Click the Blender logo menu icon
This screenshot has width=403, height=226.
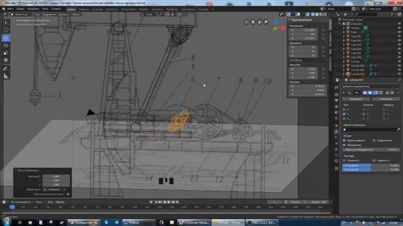pyautogui.click(x=4, y=9)
